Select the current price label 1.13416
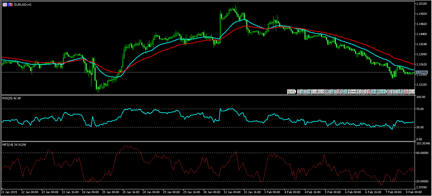The height and width of the screenshot is (196, 432). pos(421,72)
